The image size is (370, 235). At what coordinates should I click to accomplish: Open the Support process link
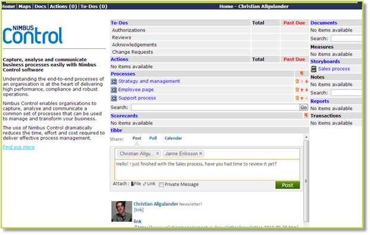tap(137, 98)
